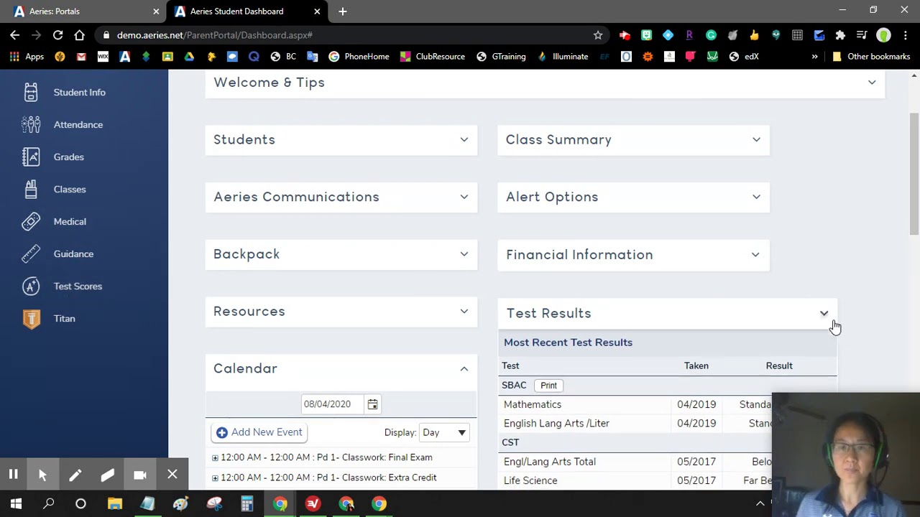The width and height of the screenshot is (920, 517).
Task: Click the Grades sidebar icon
Action: point(31,157)
